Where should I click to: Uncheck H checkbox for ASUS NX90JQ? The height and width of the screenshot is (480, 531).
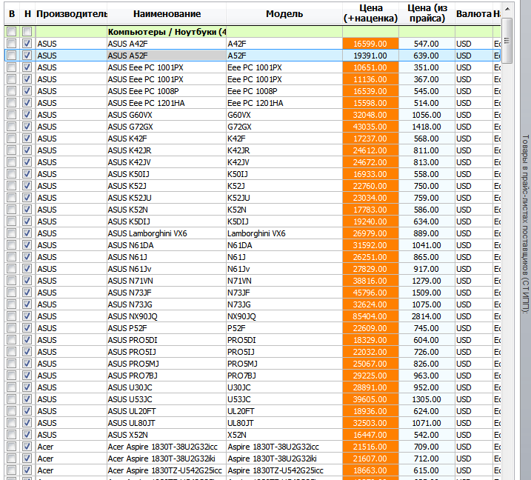27,316
